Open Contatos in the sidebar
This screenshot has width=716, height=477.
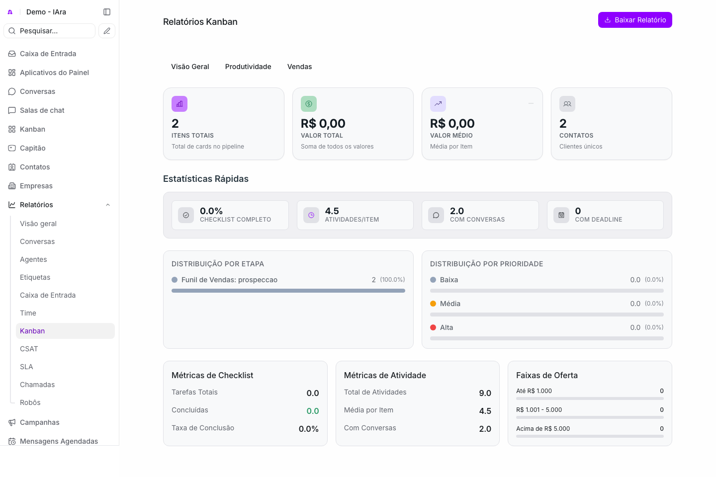[60, 167]
